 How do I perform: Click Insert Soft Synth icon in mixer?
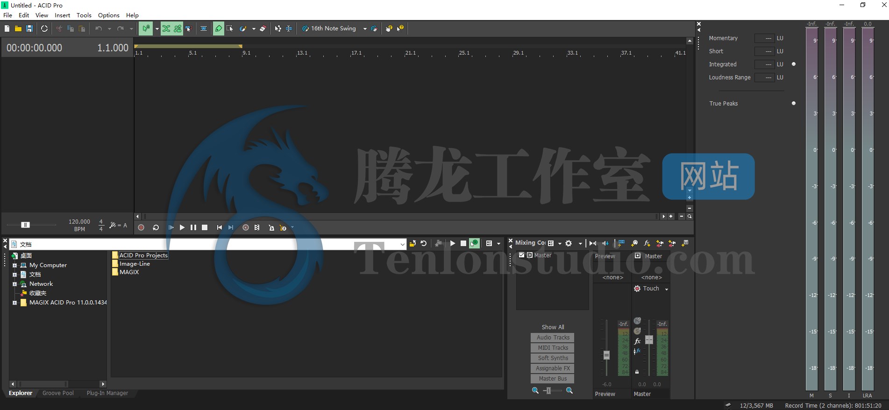click(685, 243)
